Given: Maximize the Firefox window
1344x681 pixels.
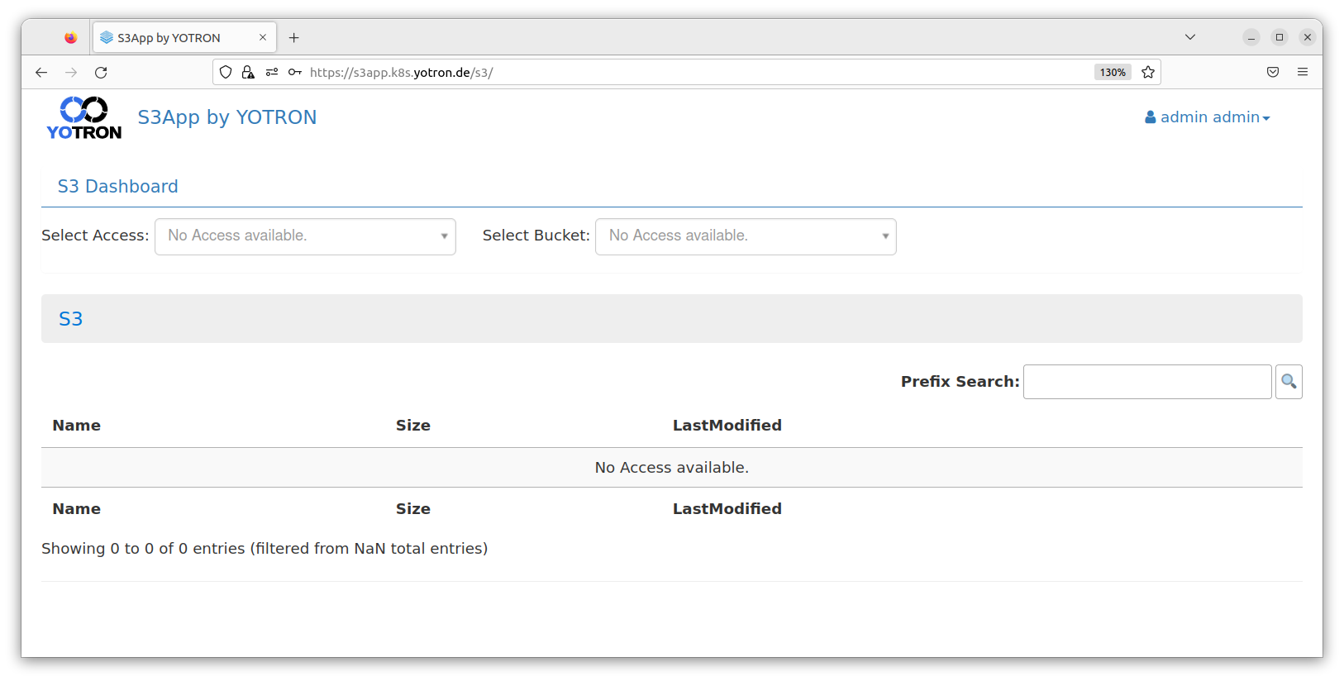Looking at the screenshot, I should (1280, 37).
